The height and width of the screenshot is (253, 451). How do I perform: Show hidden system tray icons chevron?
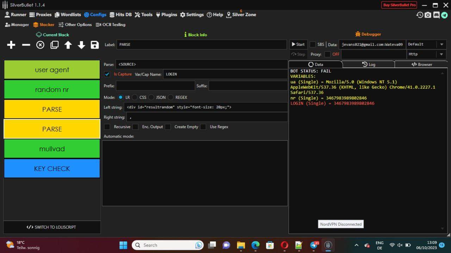(x=356, y=245)
